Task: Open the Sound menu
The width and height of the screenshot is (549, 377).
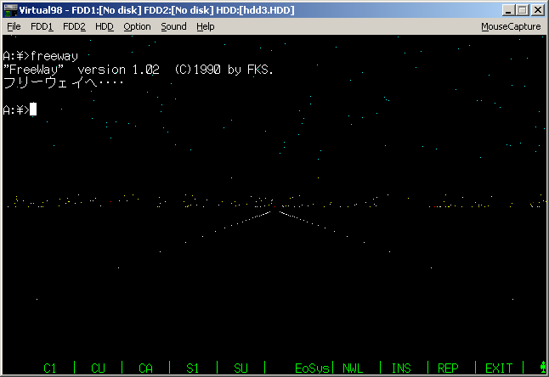Action: pyautogui.click(x=173, y=26)
